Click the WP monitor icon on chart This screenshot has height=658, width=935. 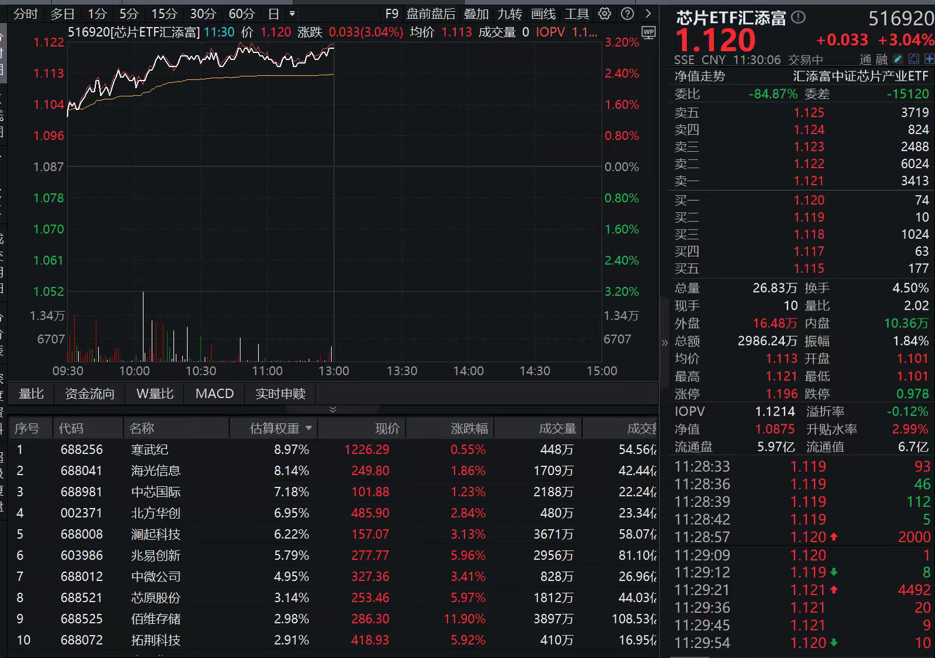pyautogui.click(x=649, y=33)
